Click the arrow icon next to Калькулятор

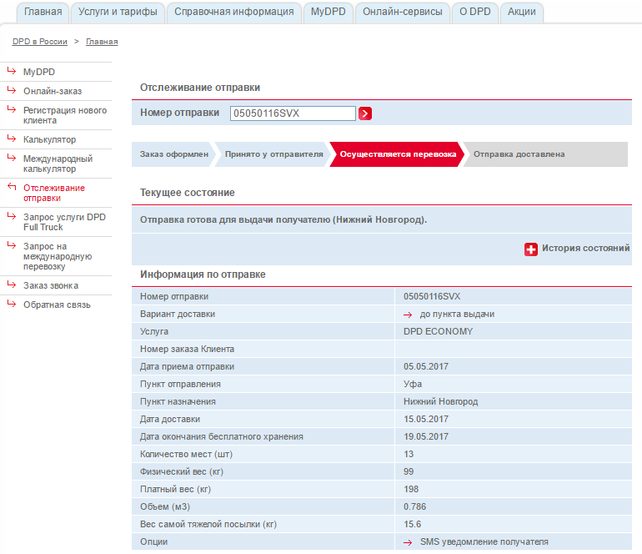coord(12,138)
